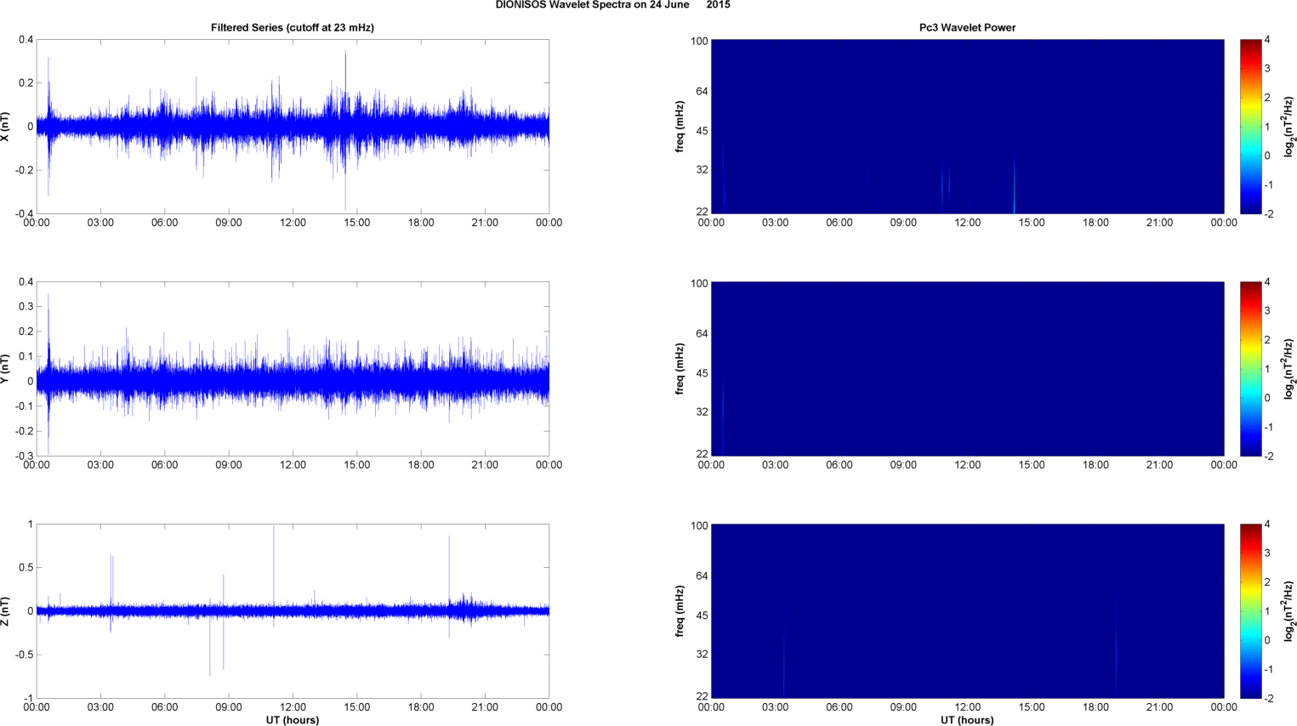Screen dimensions: 1297x726
Task: Click the '0.5' y-axis tick of the Z plot
Action: click(26, 567)
